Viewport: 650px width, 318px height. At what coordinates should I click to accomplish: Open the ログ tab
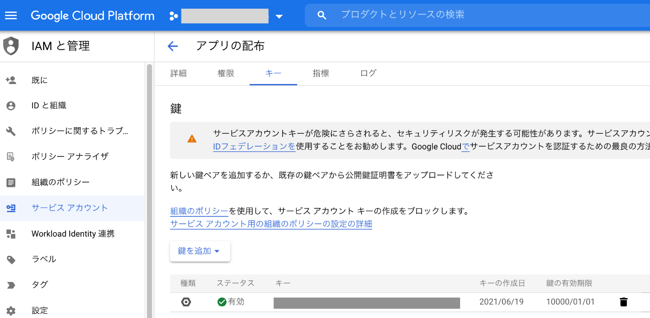coord(368,73)
